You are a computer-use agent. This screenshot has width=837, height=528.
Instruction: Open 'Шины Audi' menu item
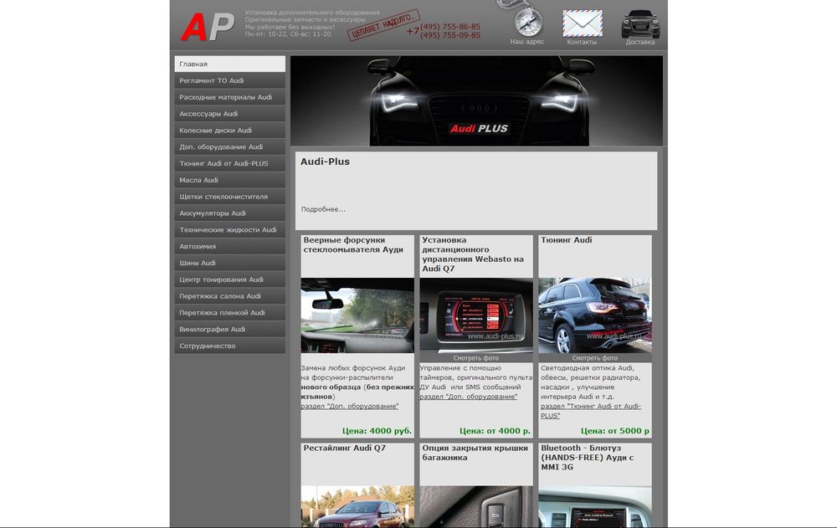coord(230,263)
